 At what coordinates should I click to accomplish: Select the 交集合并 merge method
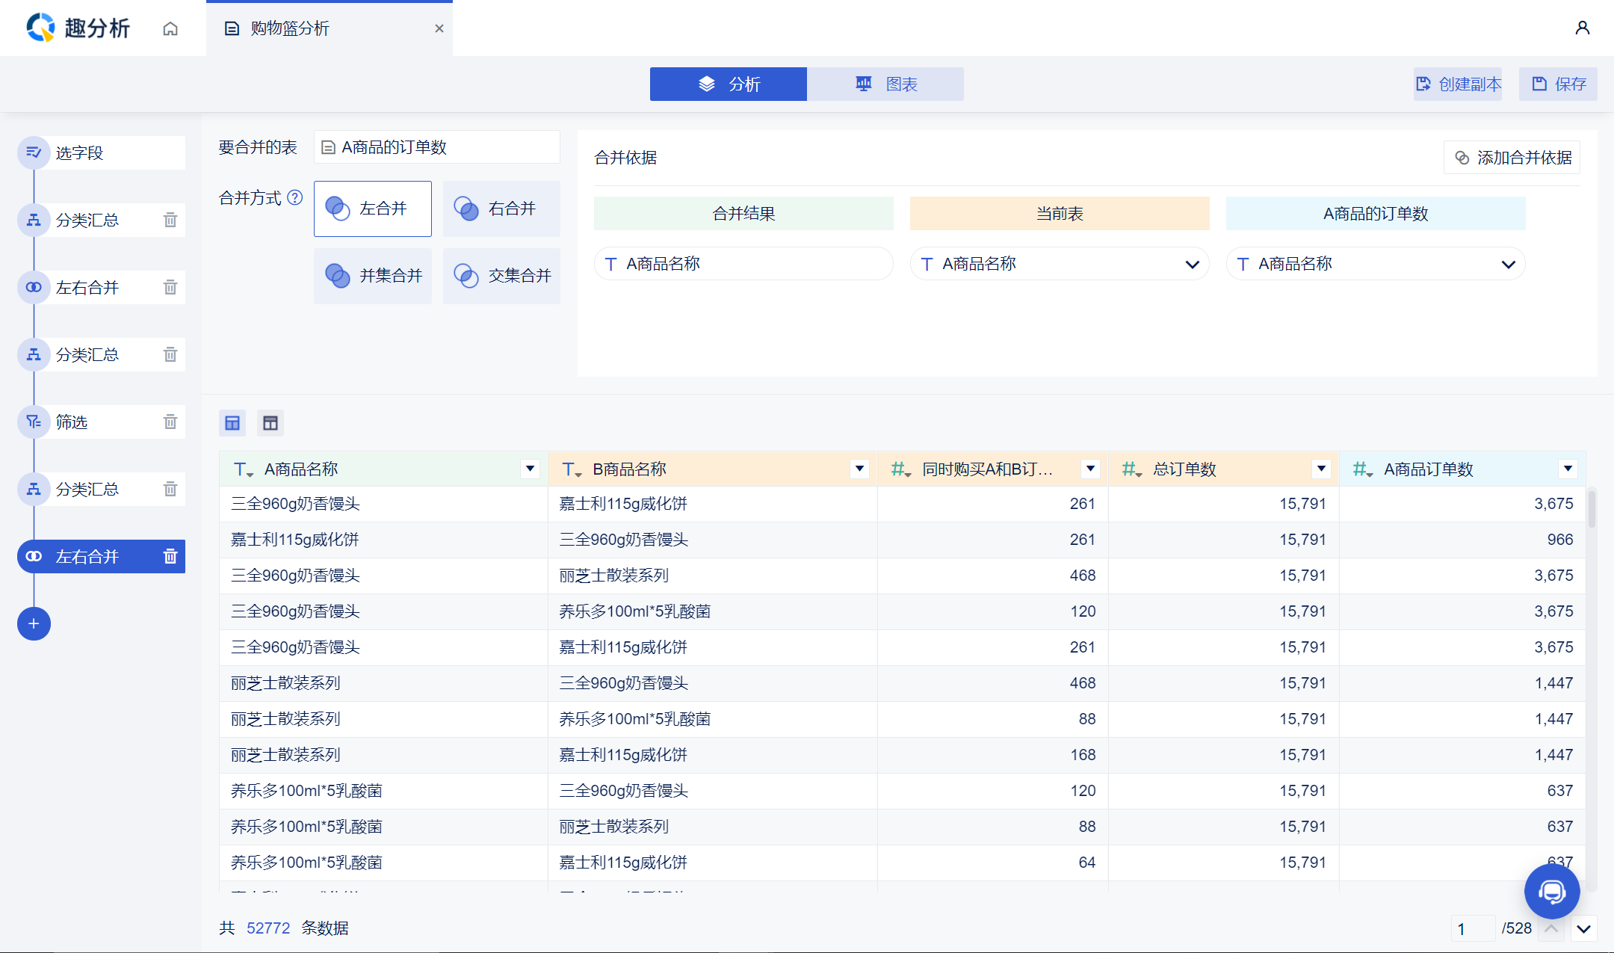501,276
